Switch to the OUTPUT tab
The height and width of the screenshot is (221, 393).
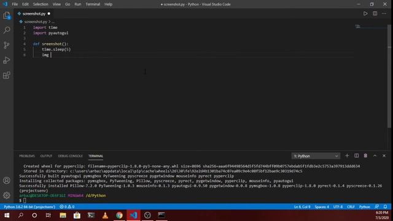click(47, 156)
